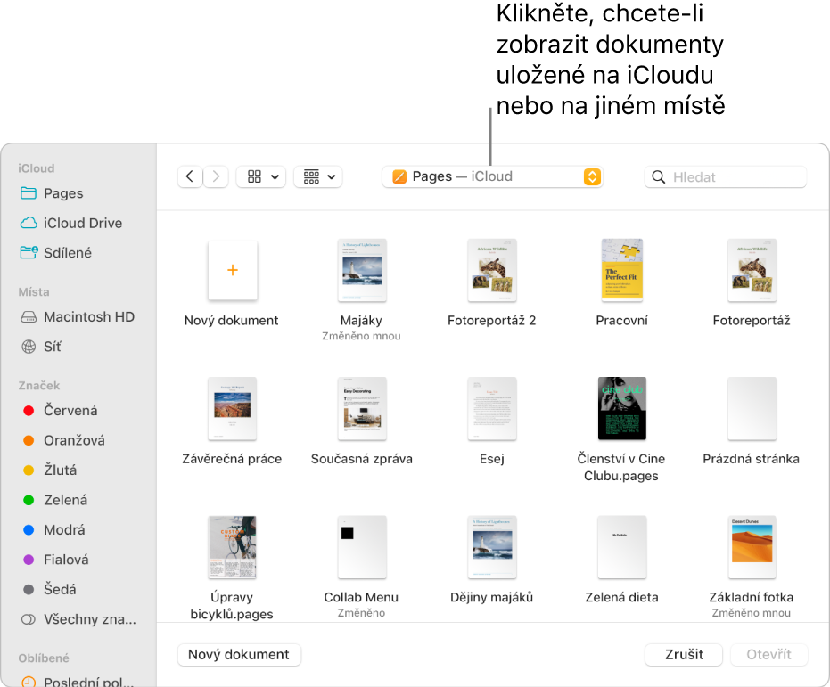Click the Nový dokument button at bottom
Image resolution: width=830 pixels, height=687 pixels.
pos(239,655)
